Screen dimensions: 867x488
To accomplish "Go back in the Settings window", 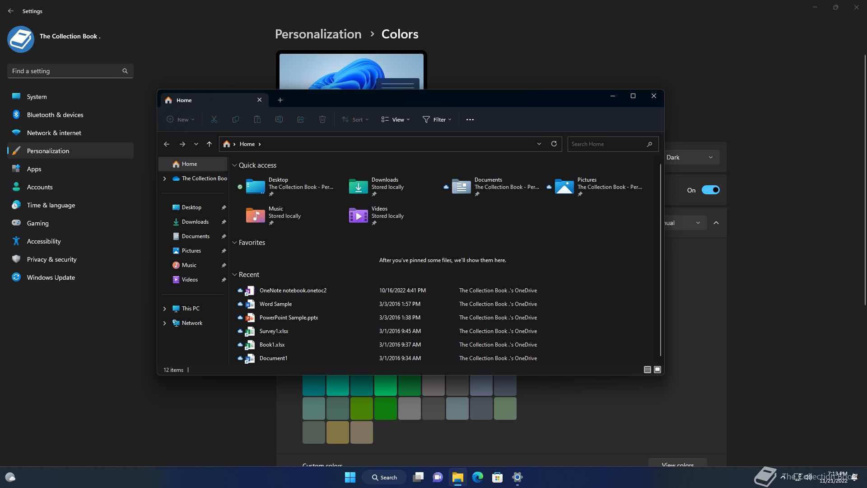I will click(11, 11).
